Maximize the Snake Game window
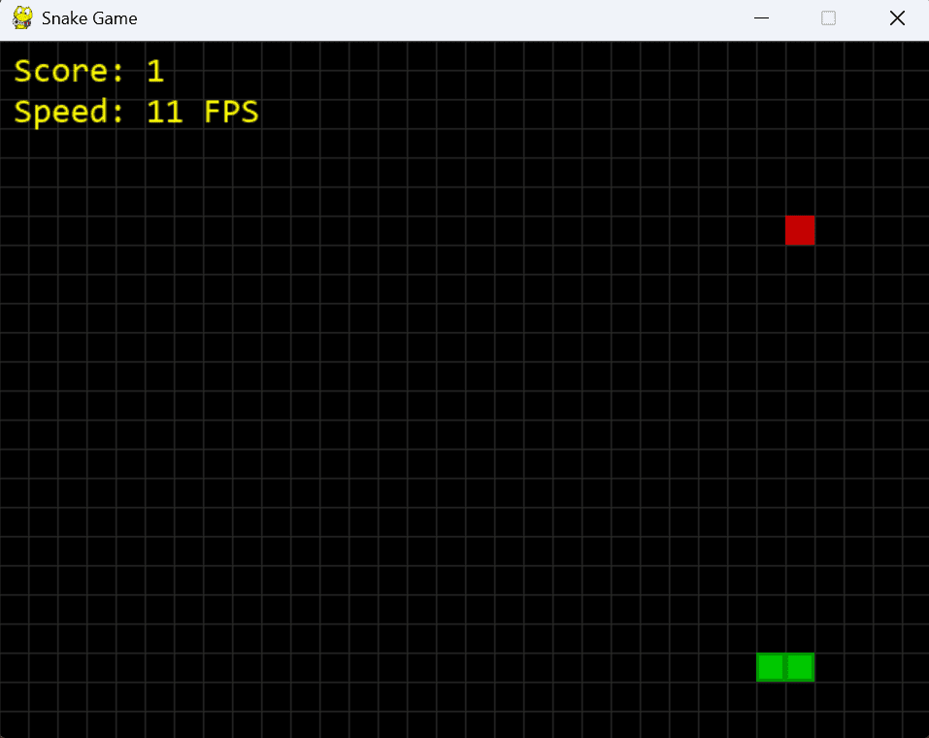The height and width of the screenshot is (738, 929). [x=828, y=17]
